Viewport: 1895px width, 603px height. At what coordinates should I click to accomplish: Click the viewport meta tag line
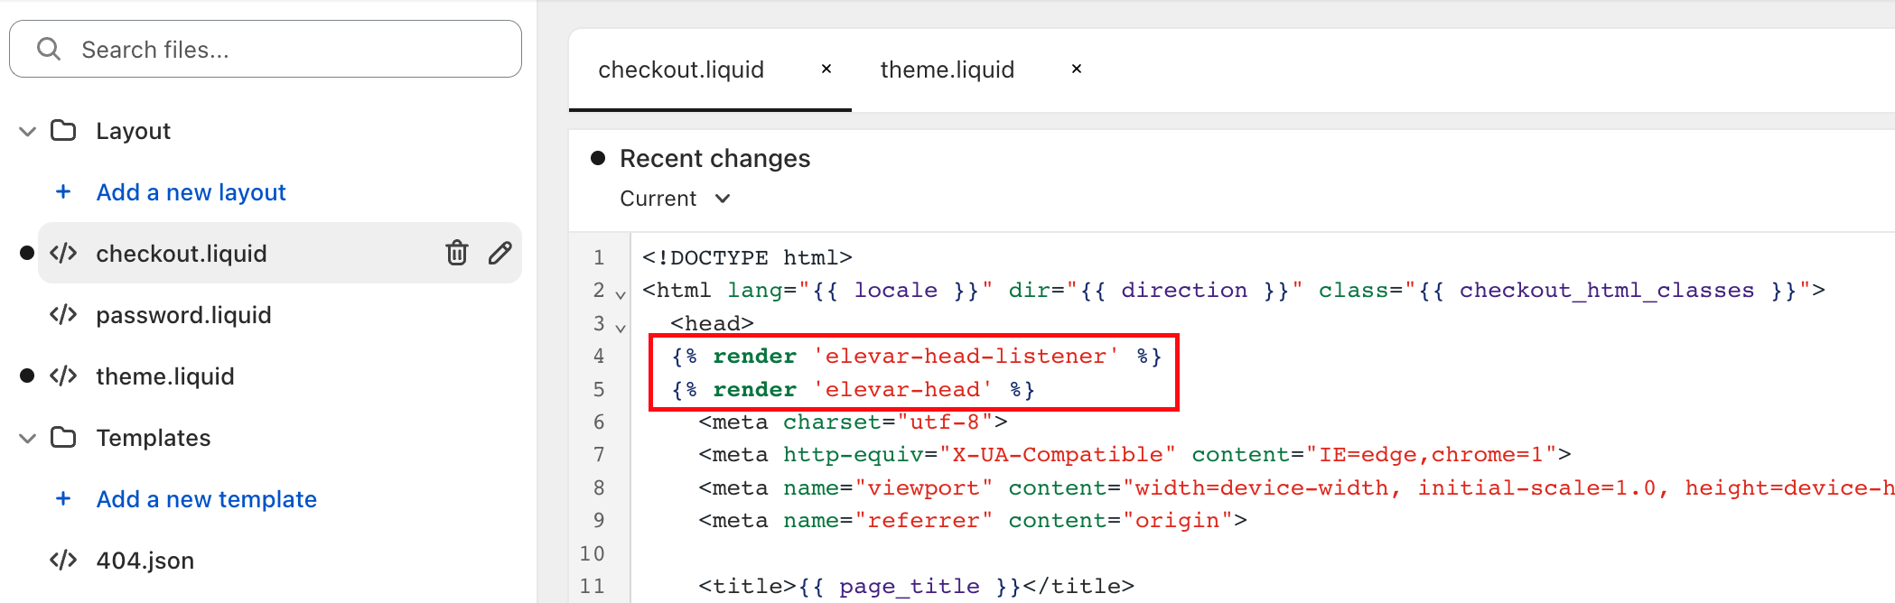pyautogui.click(x=1296, y=487)
